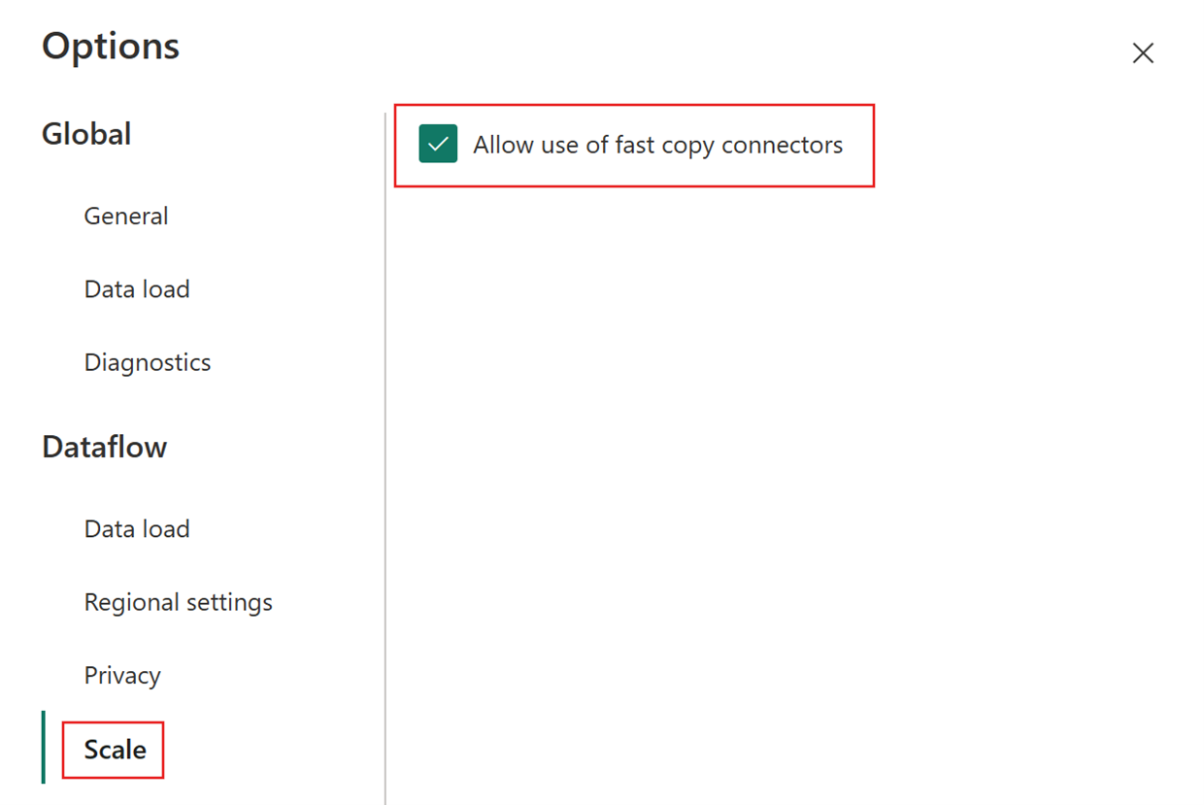This screenshot has height=805, width=1204.
Task: Select Diagnostics settings page
Action: pos(148,362)
